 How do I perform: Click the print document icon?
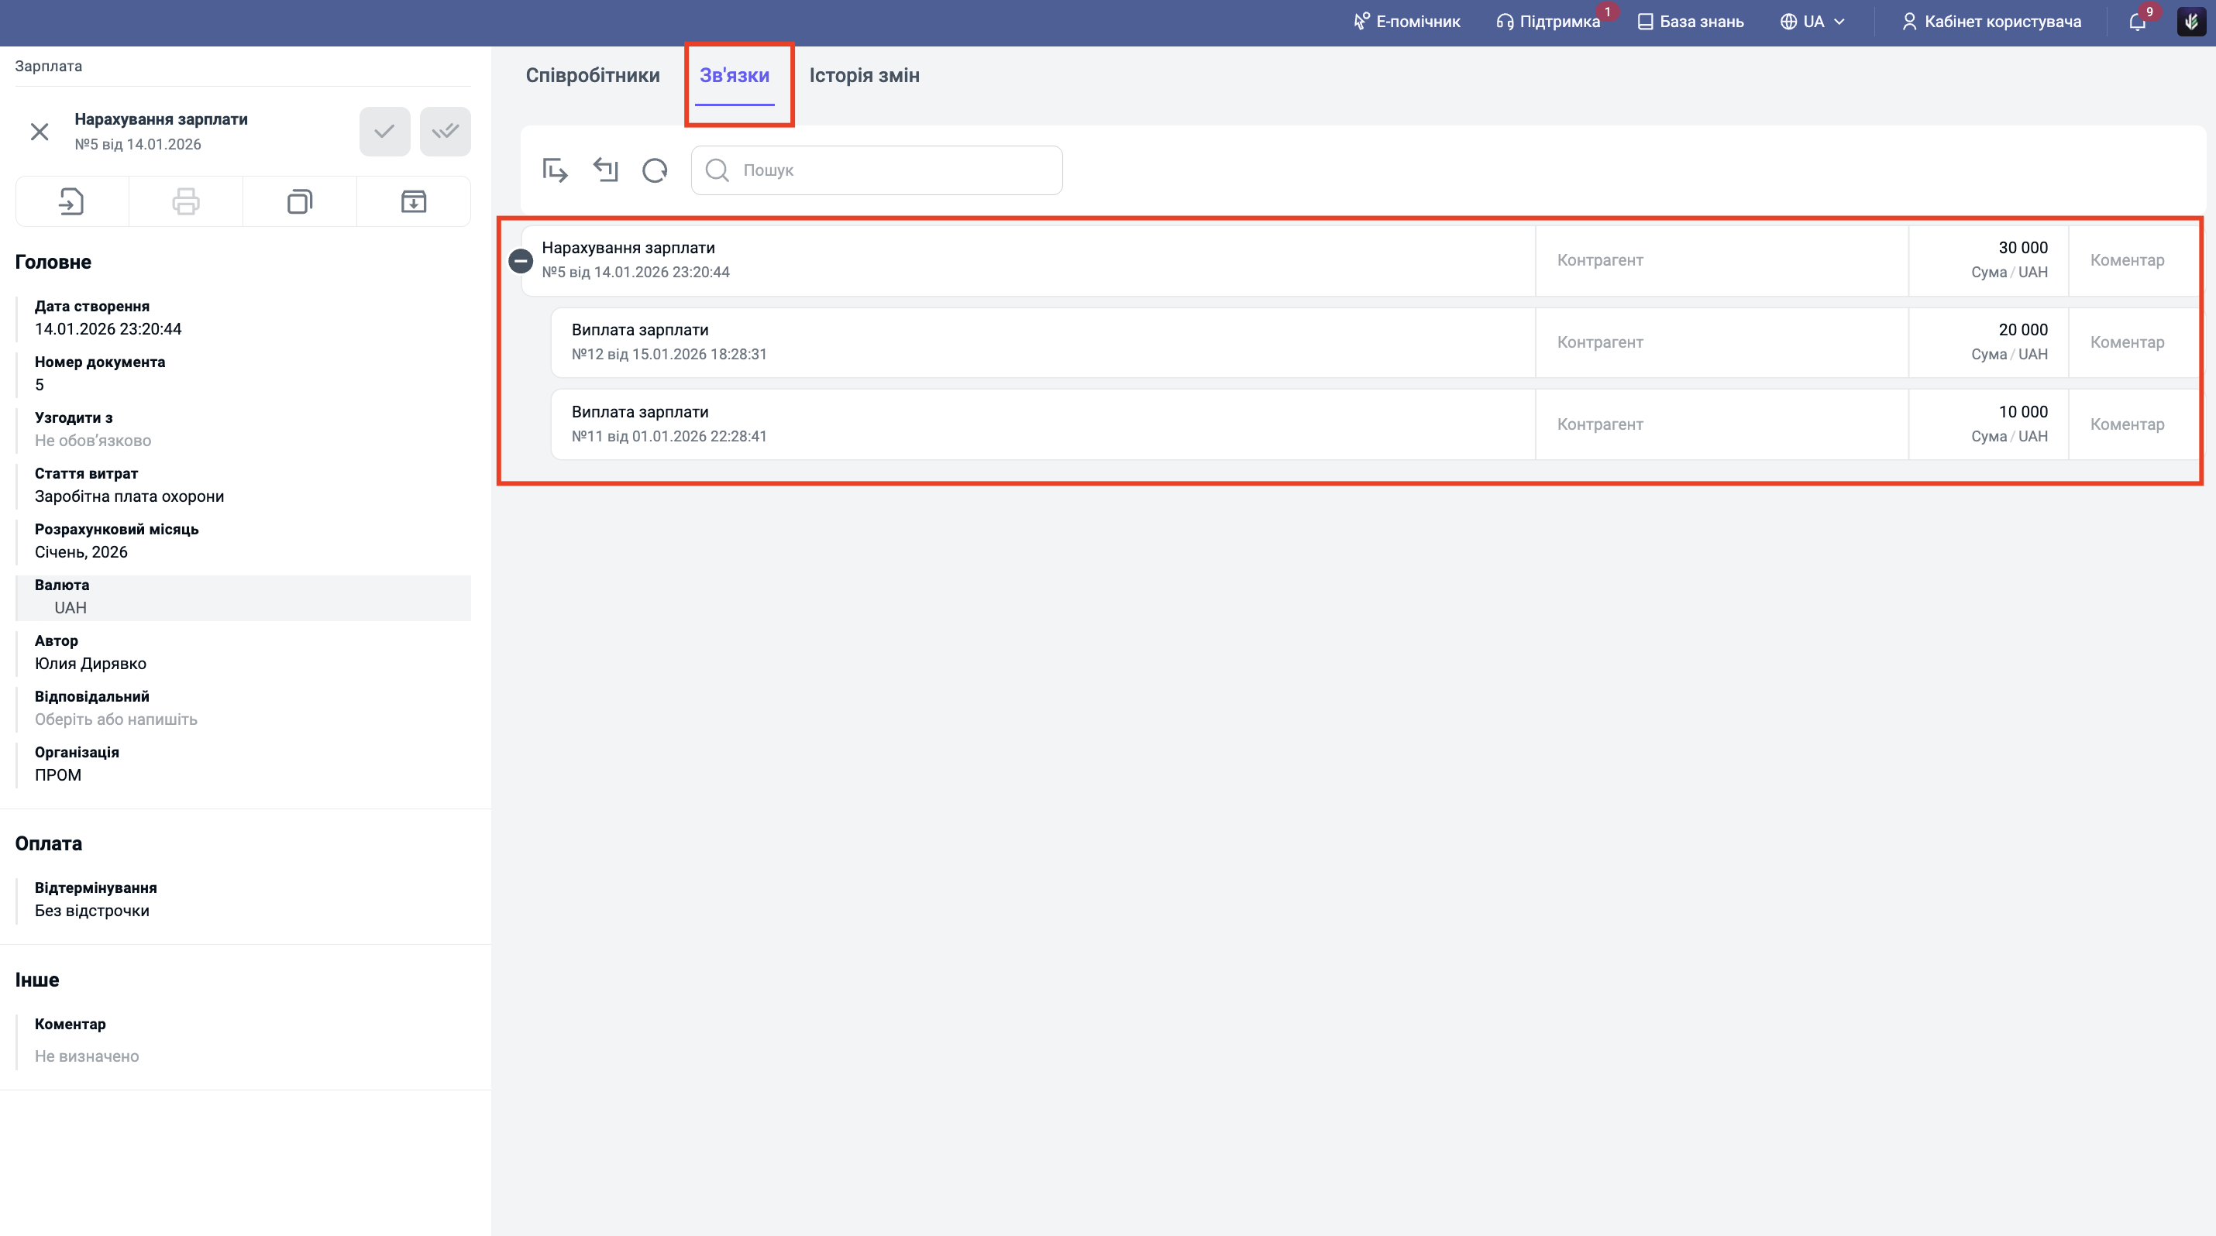click(x=186, y=202)
